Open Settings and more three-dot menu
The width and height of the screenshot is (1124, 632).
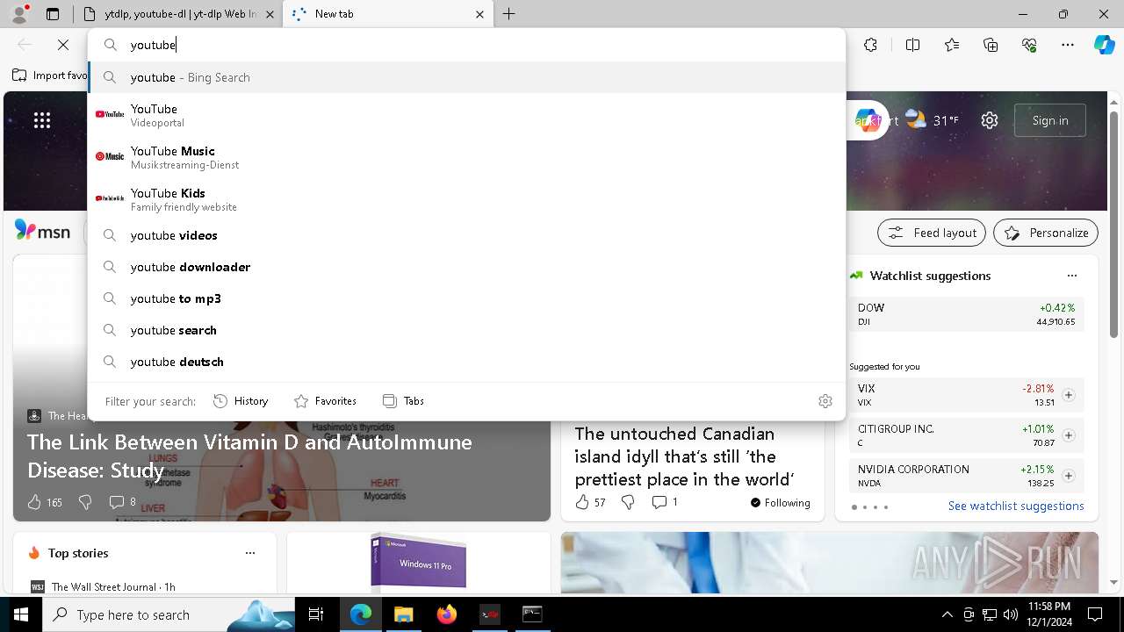click(1068, 45)
